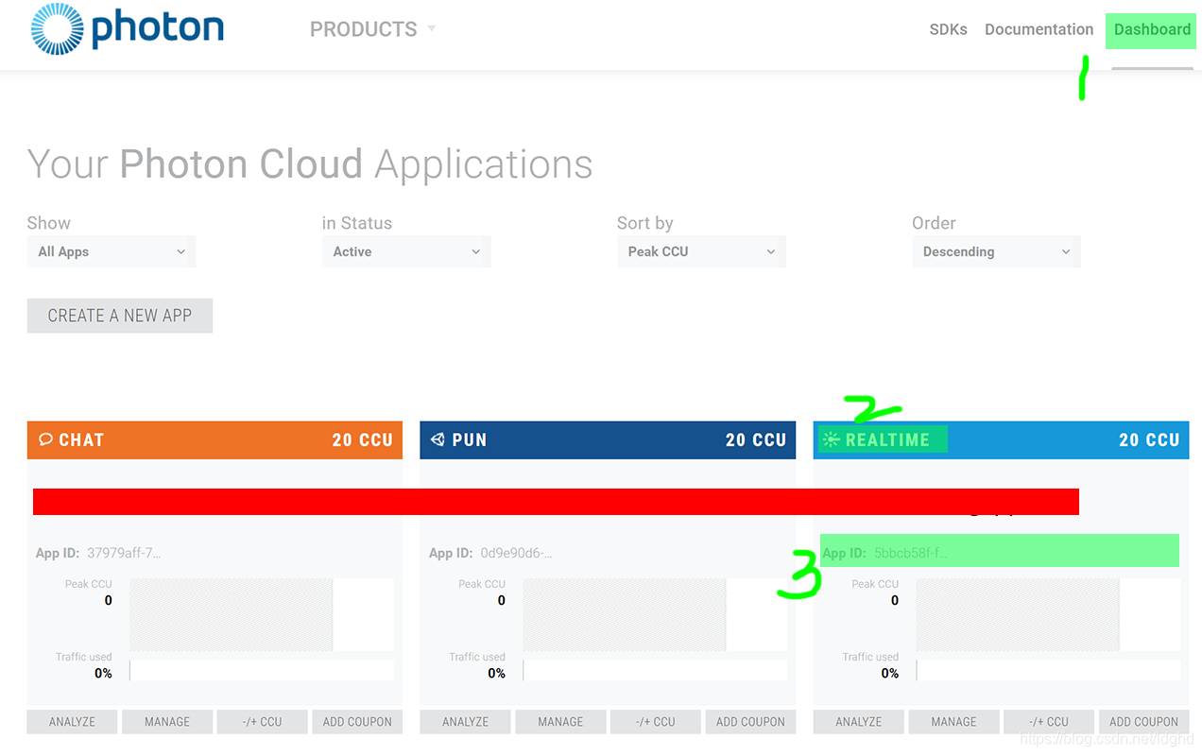The width and height of the screenshot is (1202, 756).
Task: Click ADD COUPON on the Realtime app
Action: (1143, 721)
